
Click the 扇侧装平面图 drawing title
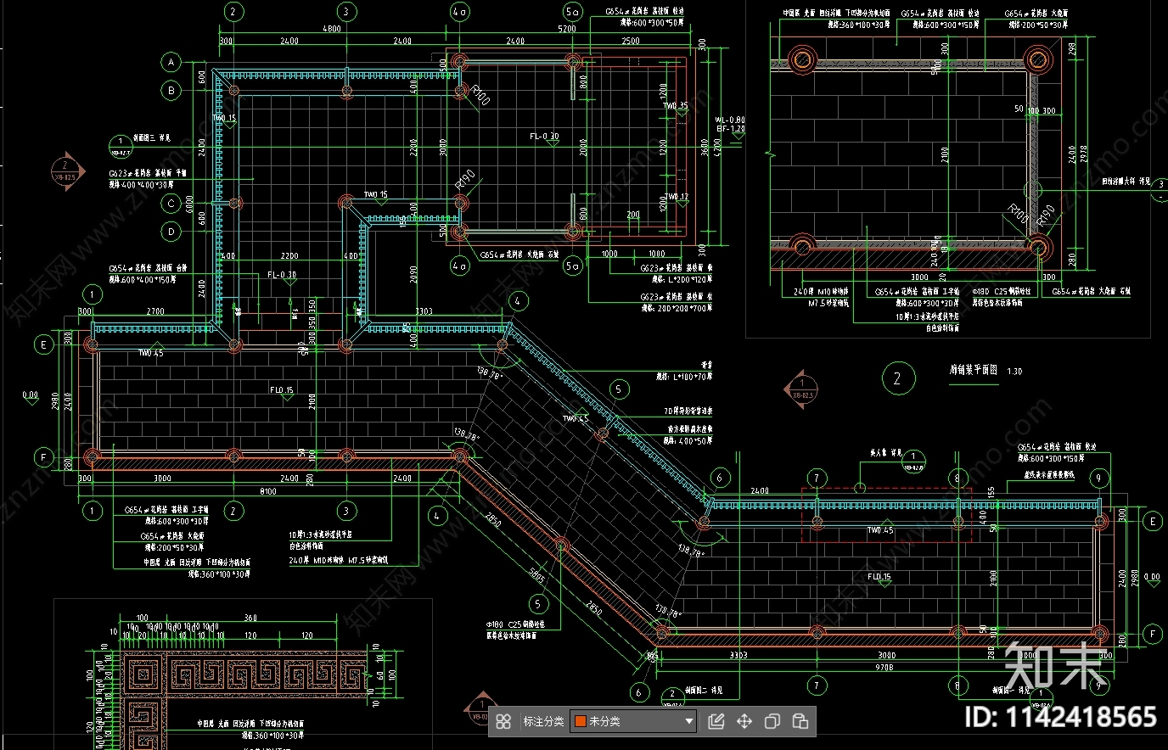(x=974, y=371)
